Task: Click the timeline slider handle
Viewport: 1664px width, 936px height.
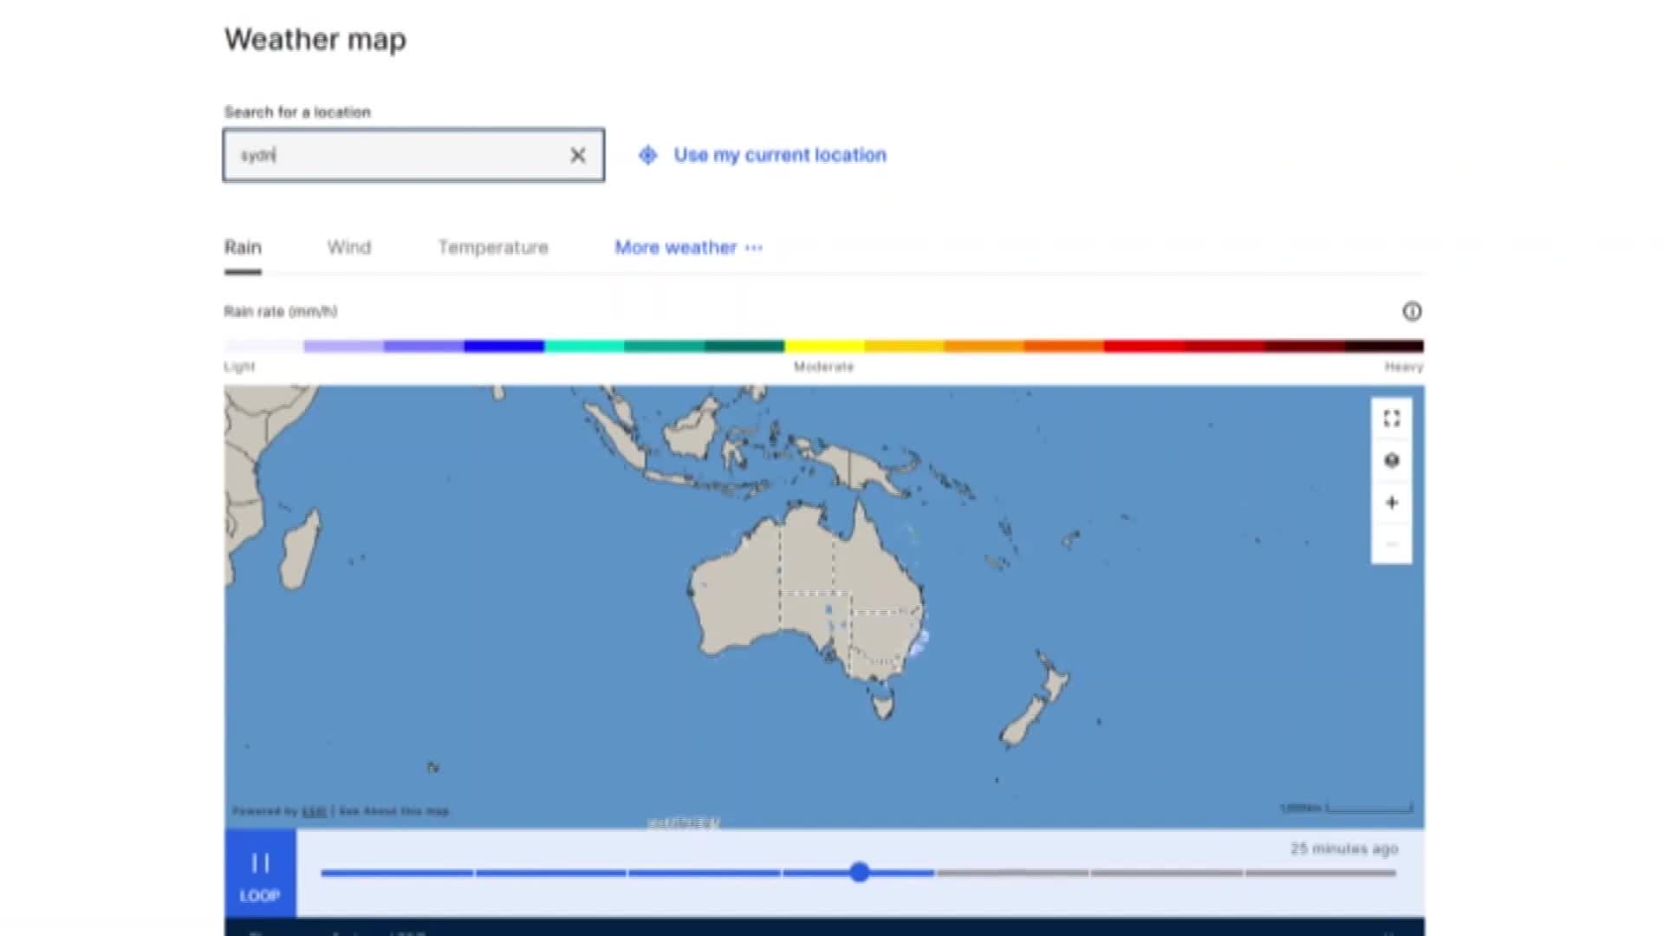Action: click(859, 872)
